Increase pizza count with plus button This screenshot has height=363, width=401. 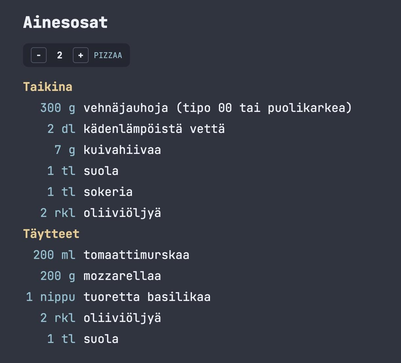pyautogui.click(x=80, y=55)
